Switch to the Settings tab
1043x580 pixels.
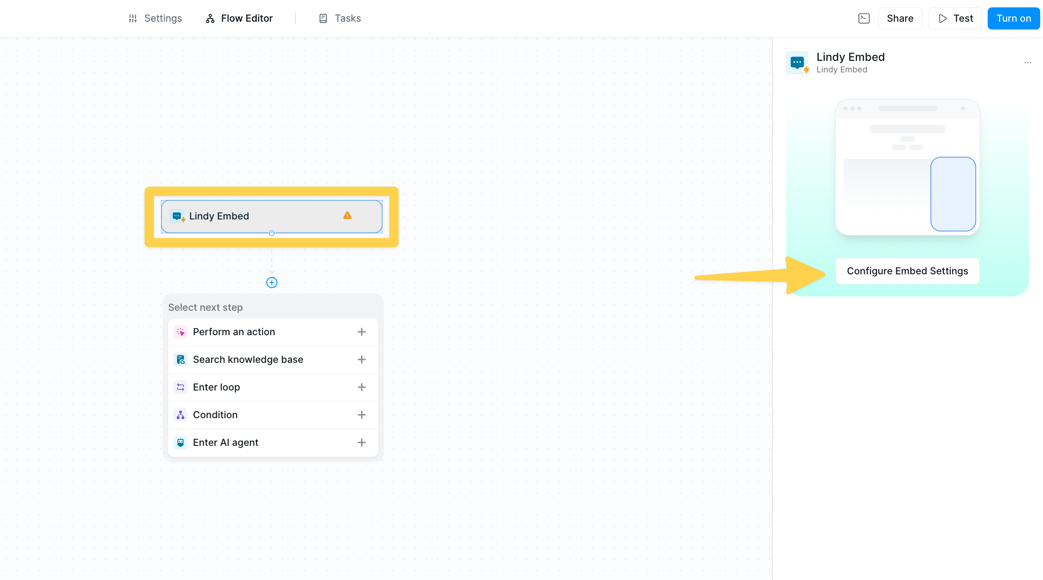155,18
